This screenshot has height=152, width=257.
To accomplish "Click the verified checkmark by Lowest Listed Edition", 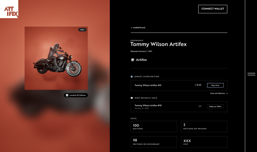I will point(132,77).
